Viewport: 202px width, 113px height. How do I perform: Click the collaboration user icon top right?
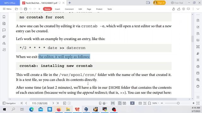[x=174, y=9]
